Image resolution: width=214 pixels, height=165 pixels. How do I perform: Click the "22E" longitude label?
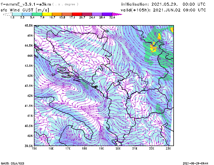pyautogui.click(x=151, y=148)
